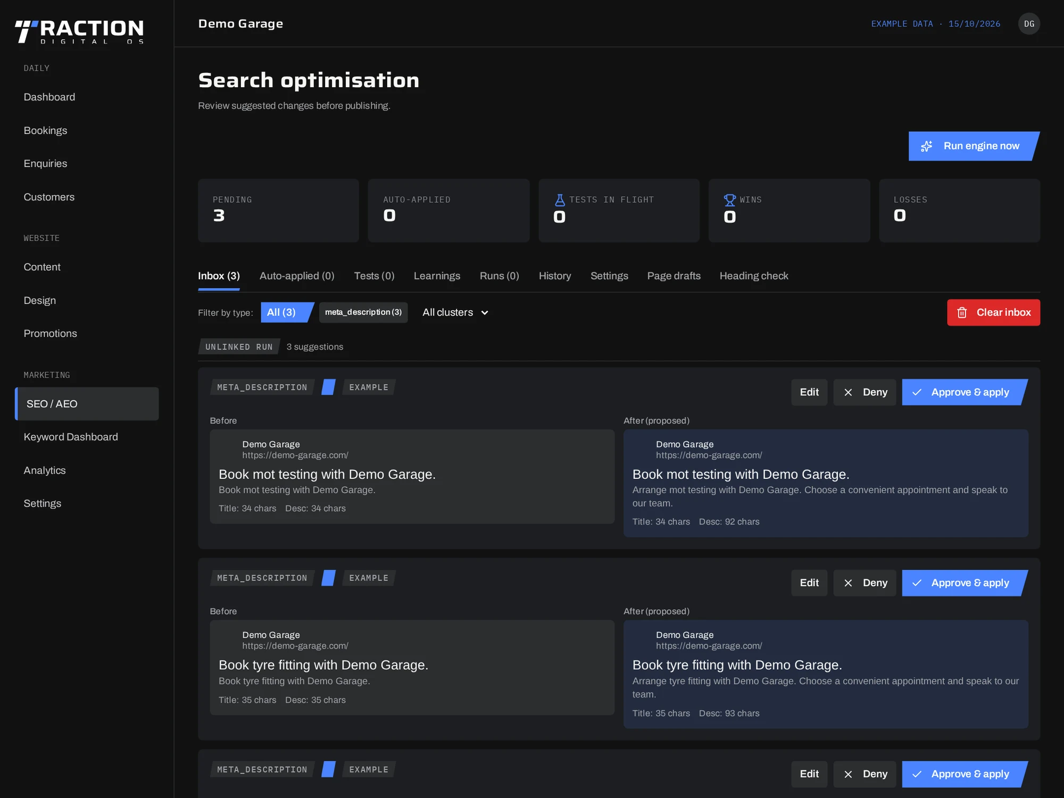Open the Heading check tab
Image resolution: width=1064 pixels, height=798 pixels.
pyautogui.click(x=753, y=276)
